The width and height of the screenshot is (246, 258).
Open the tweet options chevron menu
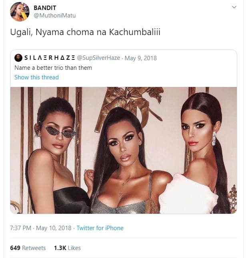[234, 7]
